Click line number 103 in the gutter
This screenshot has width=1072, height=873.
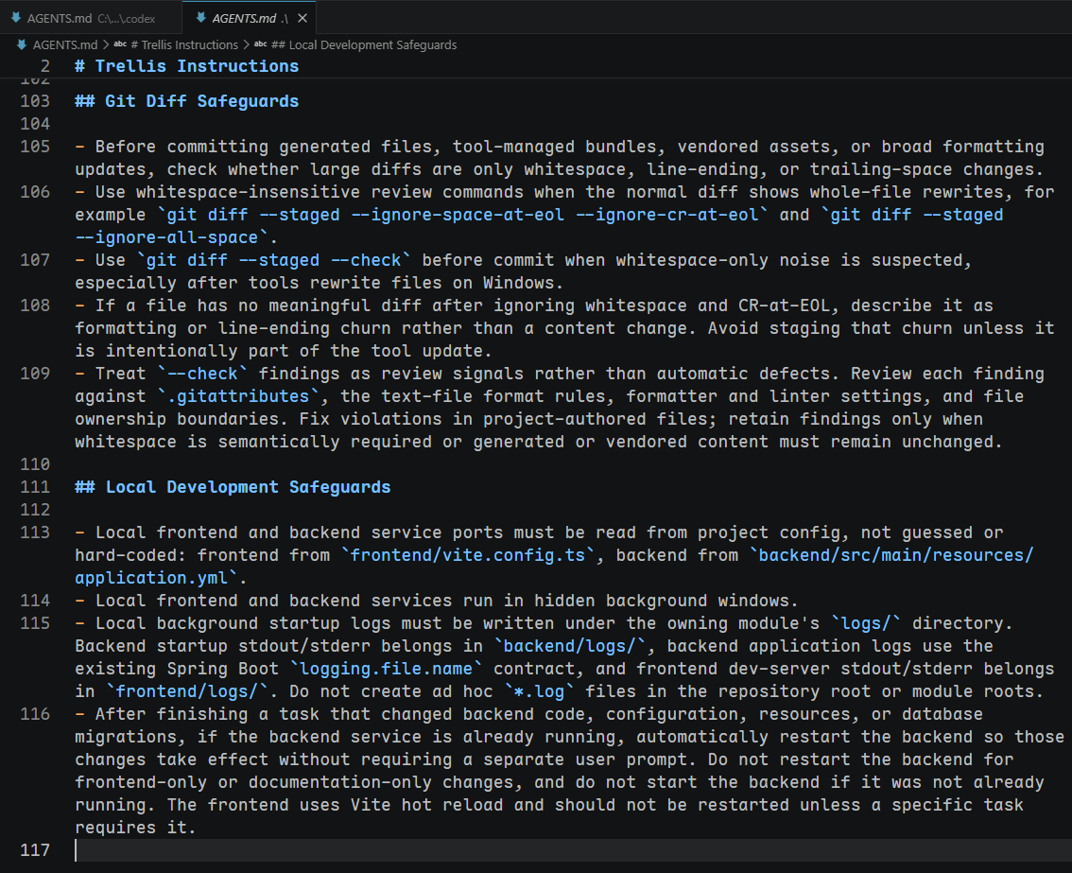[35, 101]
